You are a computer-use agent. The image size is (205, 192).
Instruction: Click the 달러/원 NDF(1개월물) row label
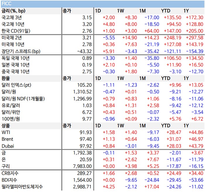click(23, 99)
